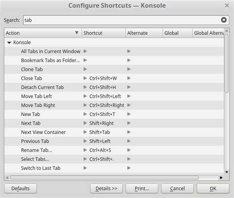Viewport: 234px width, 198px height.
Task: Expand shortcut arrow for Next Tab
Action: click(85, 123)
